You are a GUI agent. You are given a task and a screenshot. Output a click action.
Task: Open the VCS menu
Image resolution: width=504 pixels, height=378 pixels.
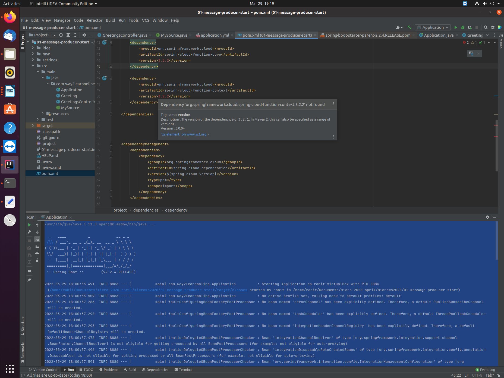click(x=146, y=20)
